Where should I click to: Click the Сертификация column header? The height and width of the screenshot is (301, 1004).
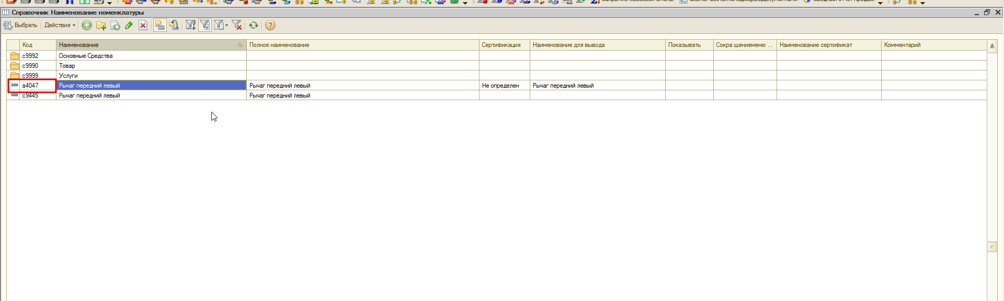tap(504, 45)
